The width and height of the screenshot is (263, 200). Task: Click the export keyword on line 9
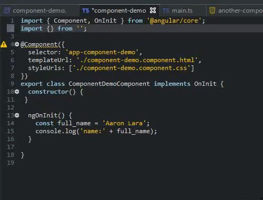32,84
